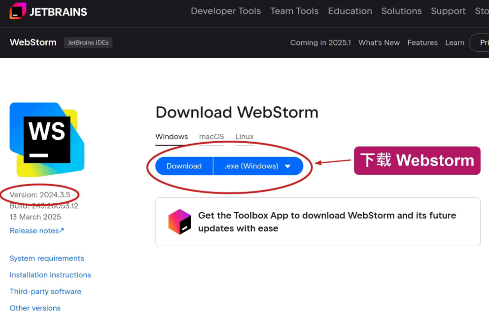Switch to the Linux tab

click(x=244, y=137)
